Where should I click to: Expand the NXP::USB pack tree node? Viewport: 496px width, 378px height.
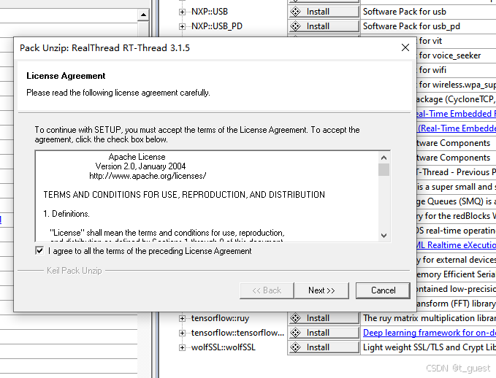tap(182, 12)
